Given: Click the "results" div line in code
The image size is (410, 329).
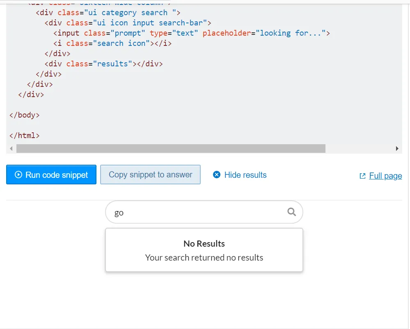Looking at the screenshot, I should coord(103,64).
